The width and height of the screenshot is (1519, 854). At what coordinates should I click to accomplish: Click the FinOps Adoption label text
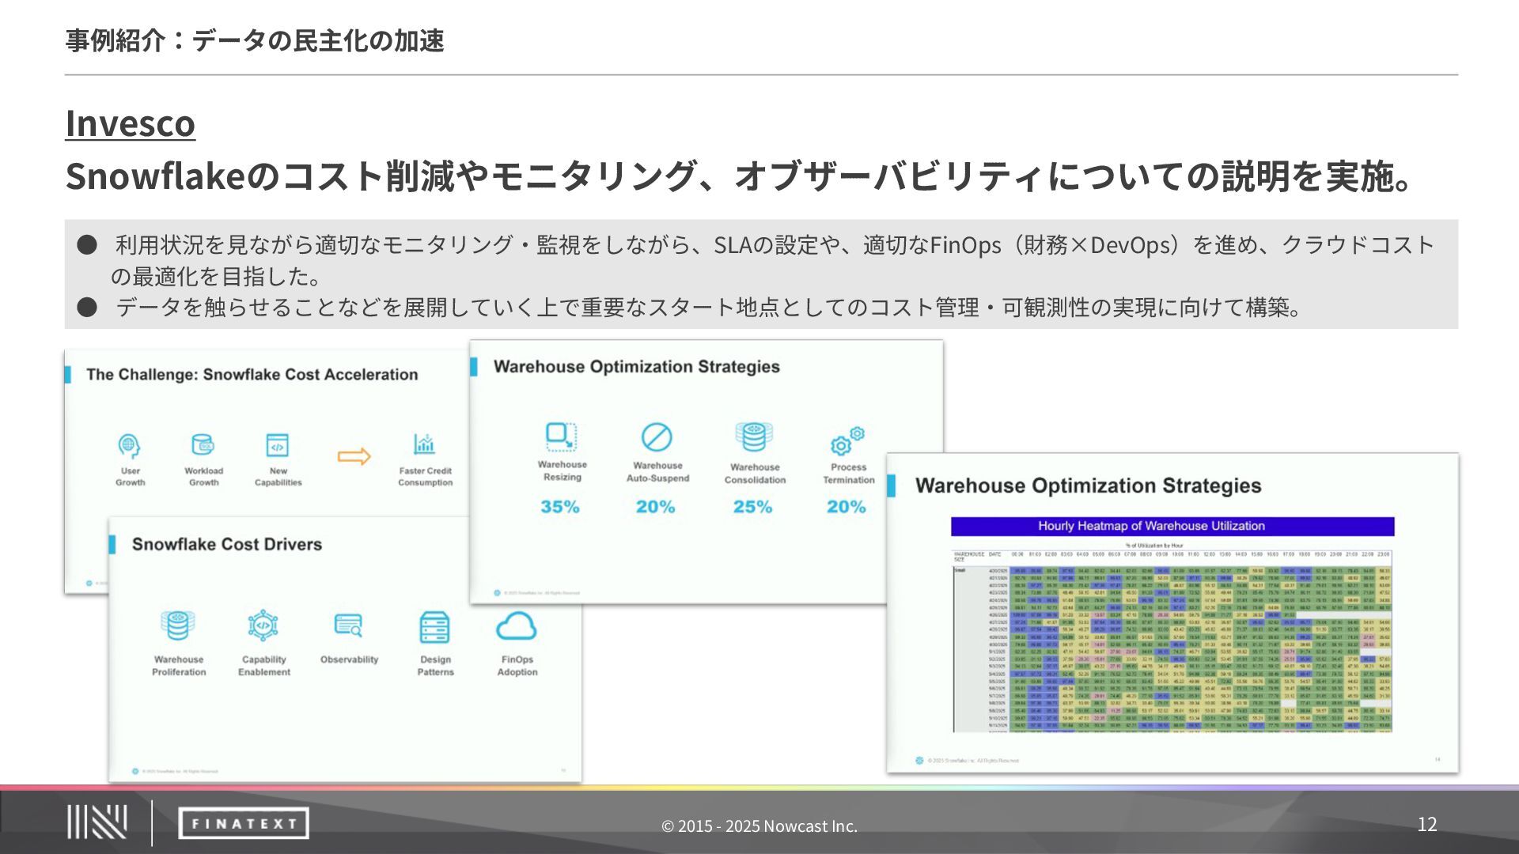coord(517,666)
